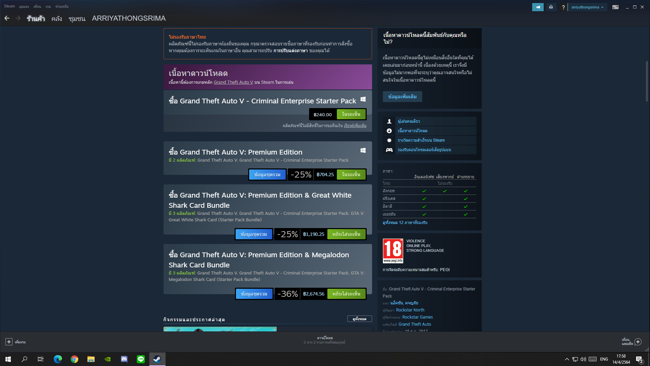Click the add game plus icon
This screenshot has height=366, width=650.
pos(9,342)
